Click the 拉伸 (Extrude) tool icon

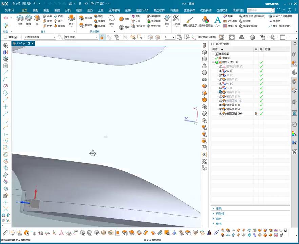point(20,18)
